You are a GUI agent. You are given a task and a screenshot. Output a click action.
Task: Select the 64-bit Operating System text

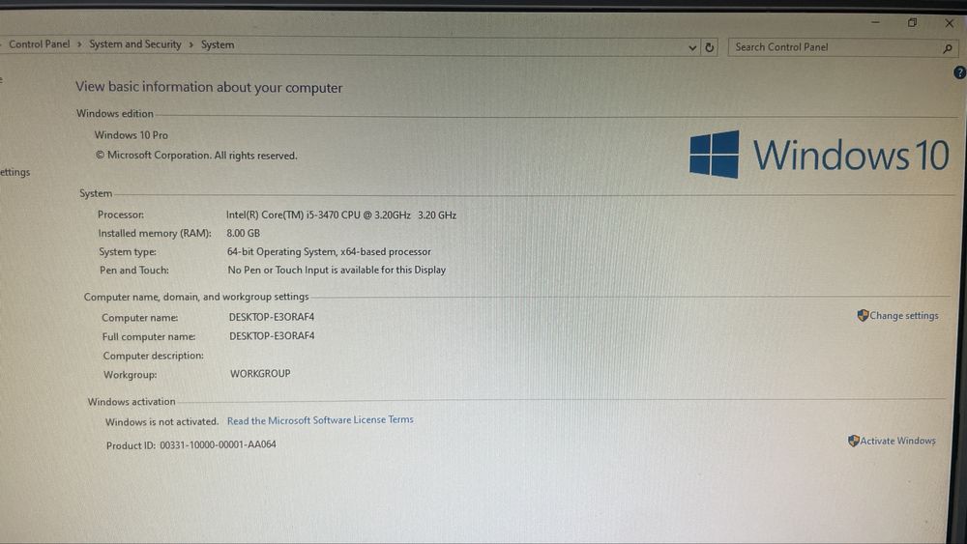329,252
